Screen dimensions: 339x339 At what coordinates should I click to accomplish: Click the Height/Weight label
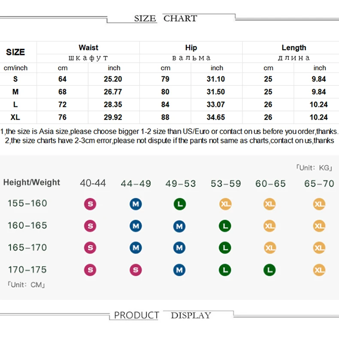point(32,182)
